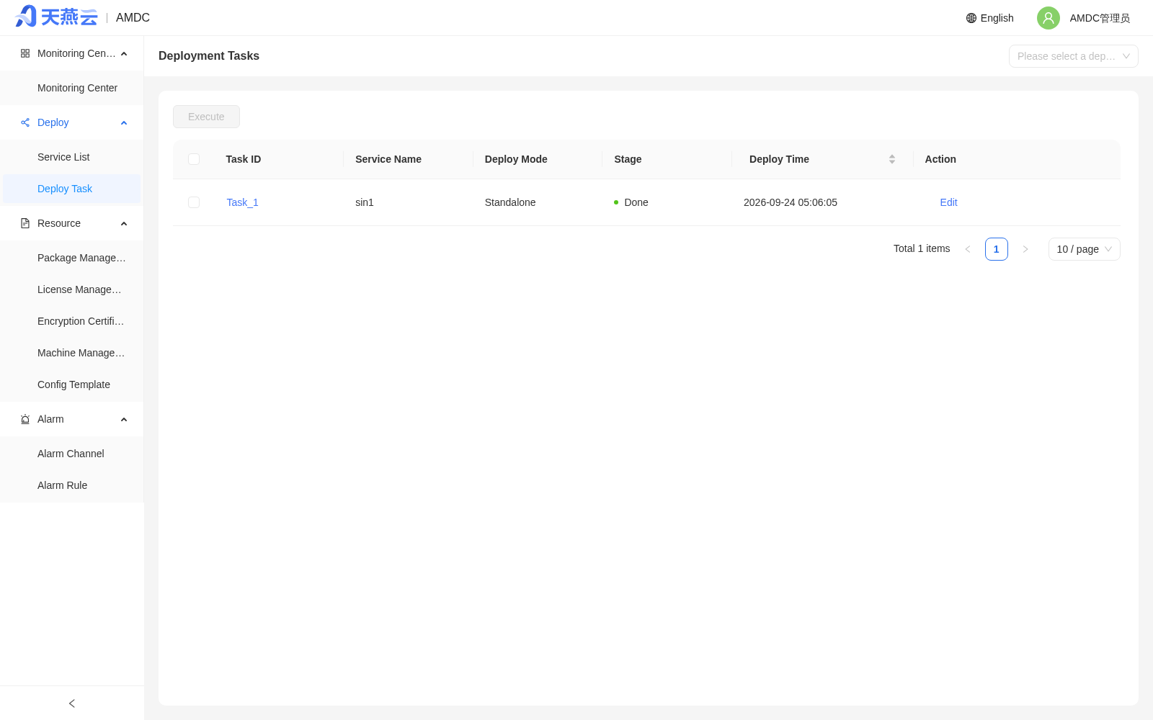Collapse the Alarm menu group

pyautogui.click(x=124, y=420)
